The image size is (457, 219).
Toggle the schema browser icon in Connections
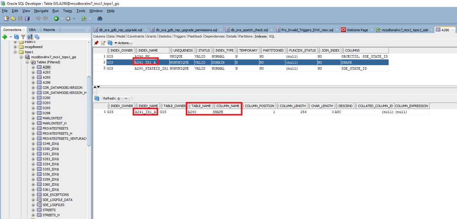(30, 37)
